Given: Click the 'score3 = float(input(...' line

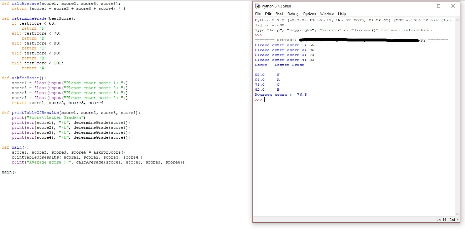Looking at the screenshot, I should [69, 93].
